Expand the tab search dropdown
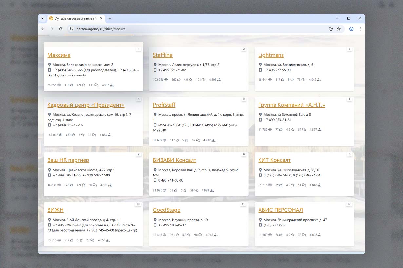403x268 pixels. pyautogui.click(x=42, y=18)
